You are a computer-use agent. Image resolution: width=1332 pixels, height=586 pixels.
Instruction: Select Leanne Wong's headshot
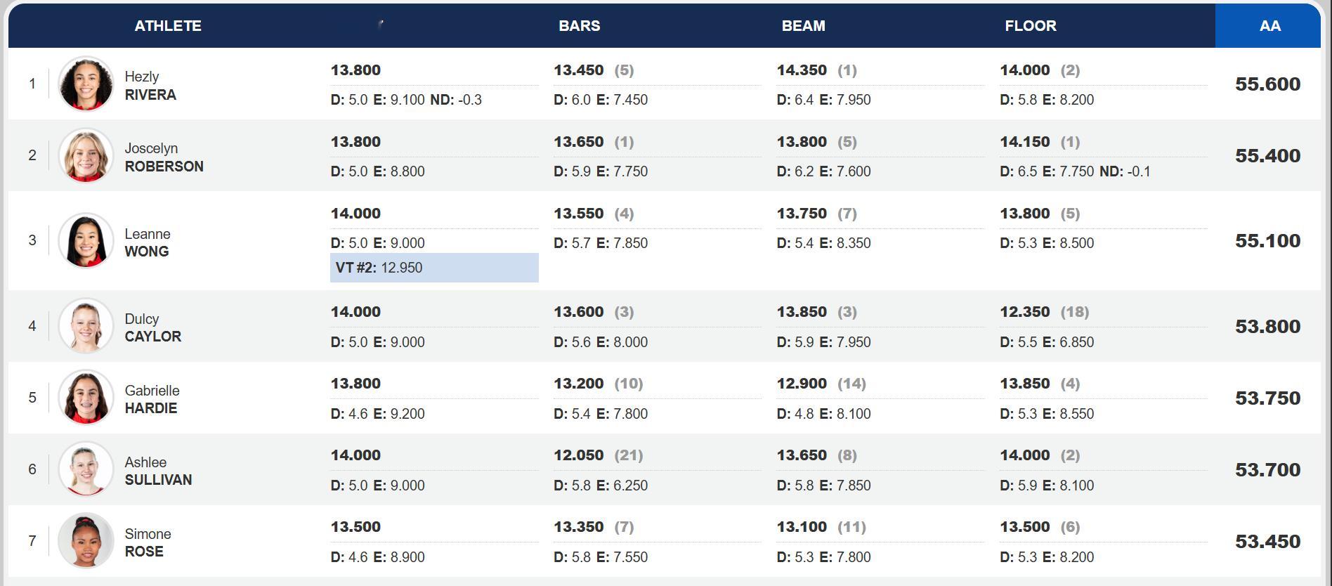pyautogui.click(x=86, y=240)
